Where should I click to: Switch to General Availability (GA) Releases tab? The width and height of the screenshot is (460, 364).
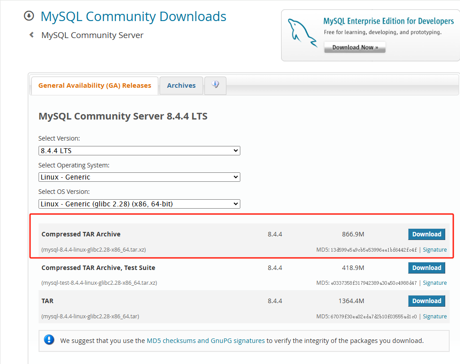tap(95, 86)
